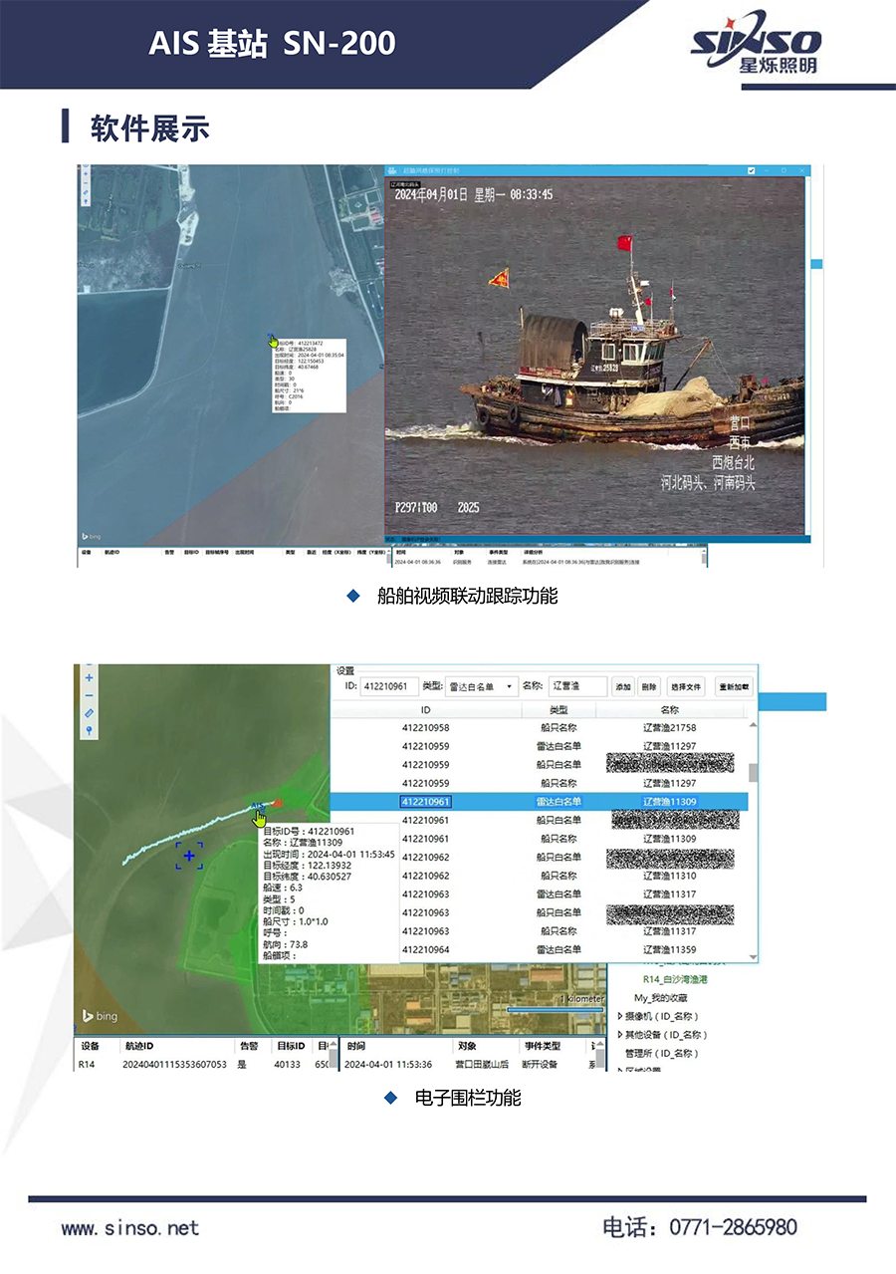Click the AIS vessel marker at the track end
The width and height of the screenshot is (896, 1274).
[x=258, y=805]
